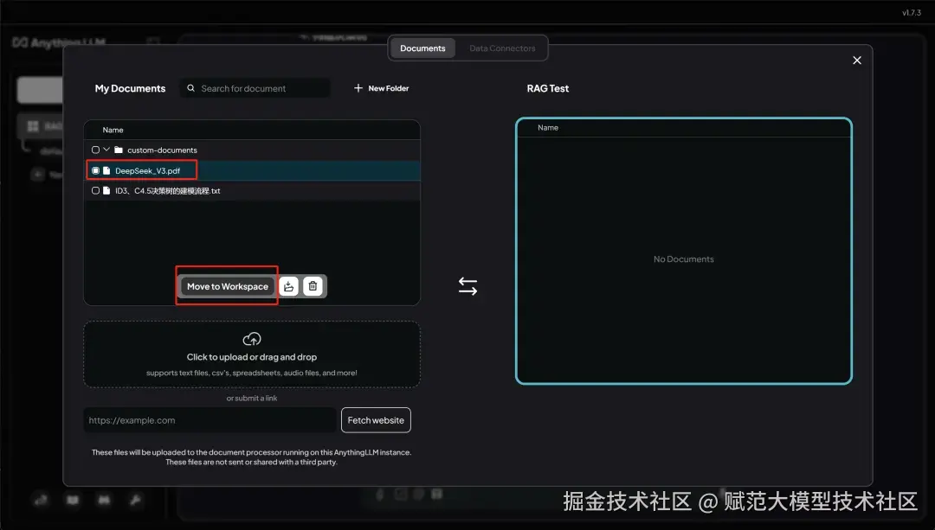Click the Move to Workspace button
The image size is (935, 530).
click(x=226, y=285)
